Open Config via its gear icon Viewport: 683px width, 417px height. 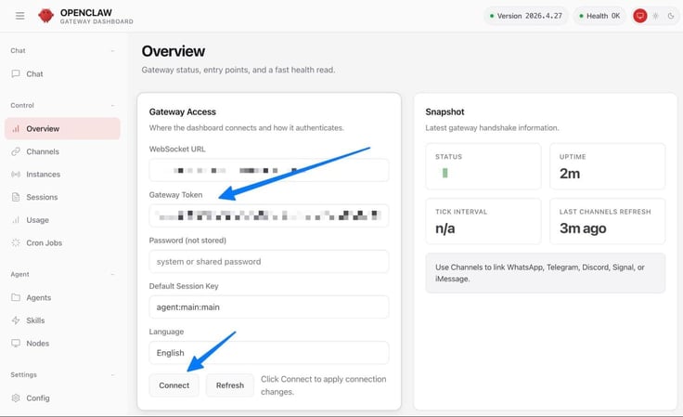16,397
